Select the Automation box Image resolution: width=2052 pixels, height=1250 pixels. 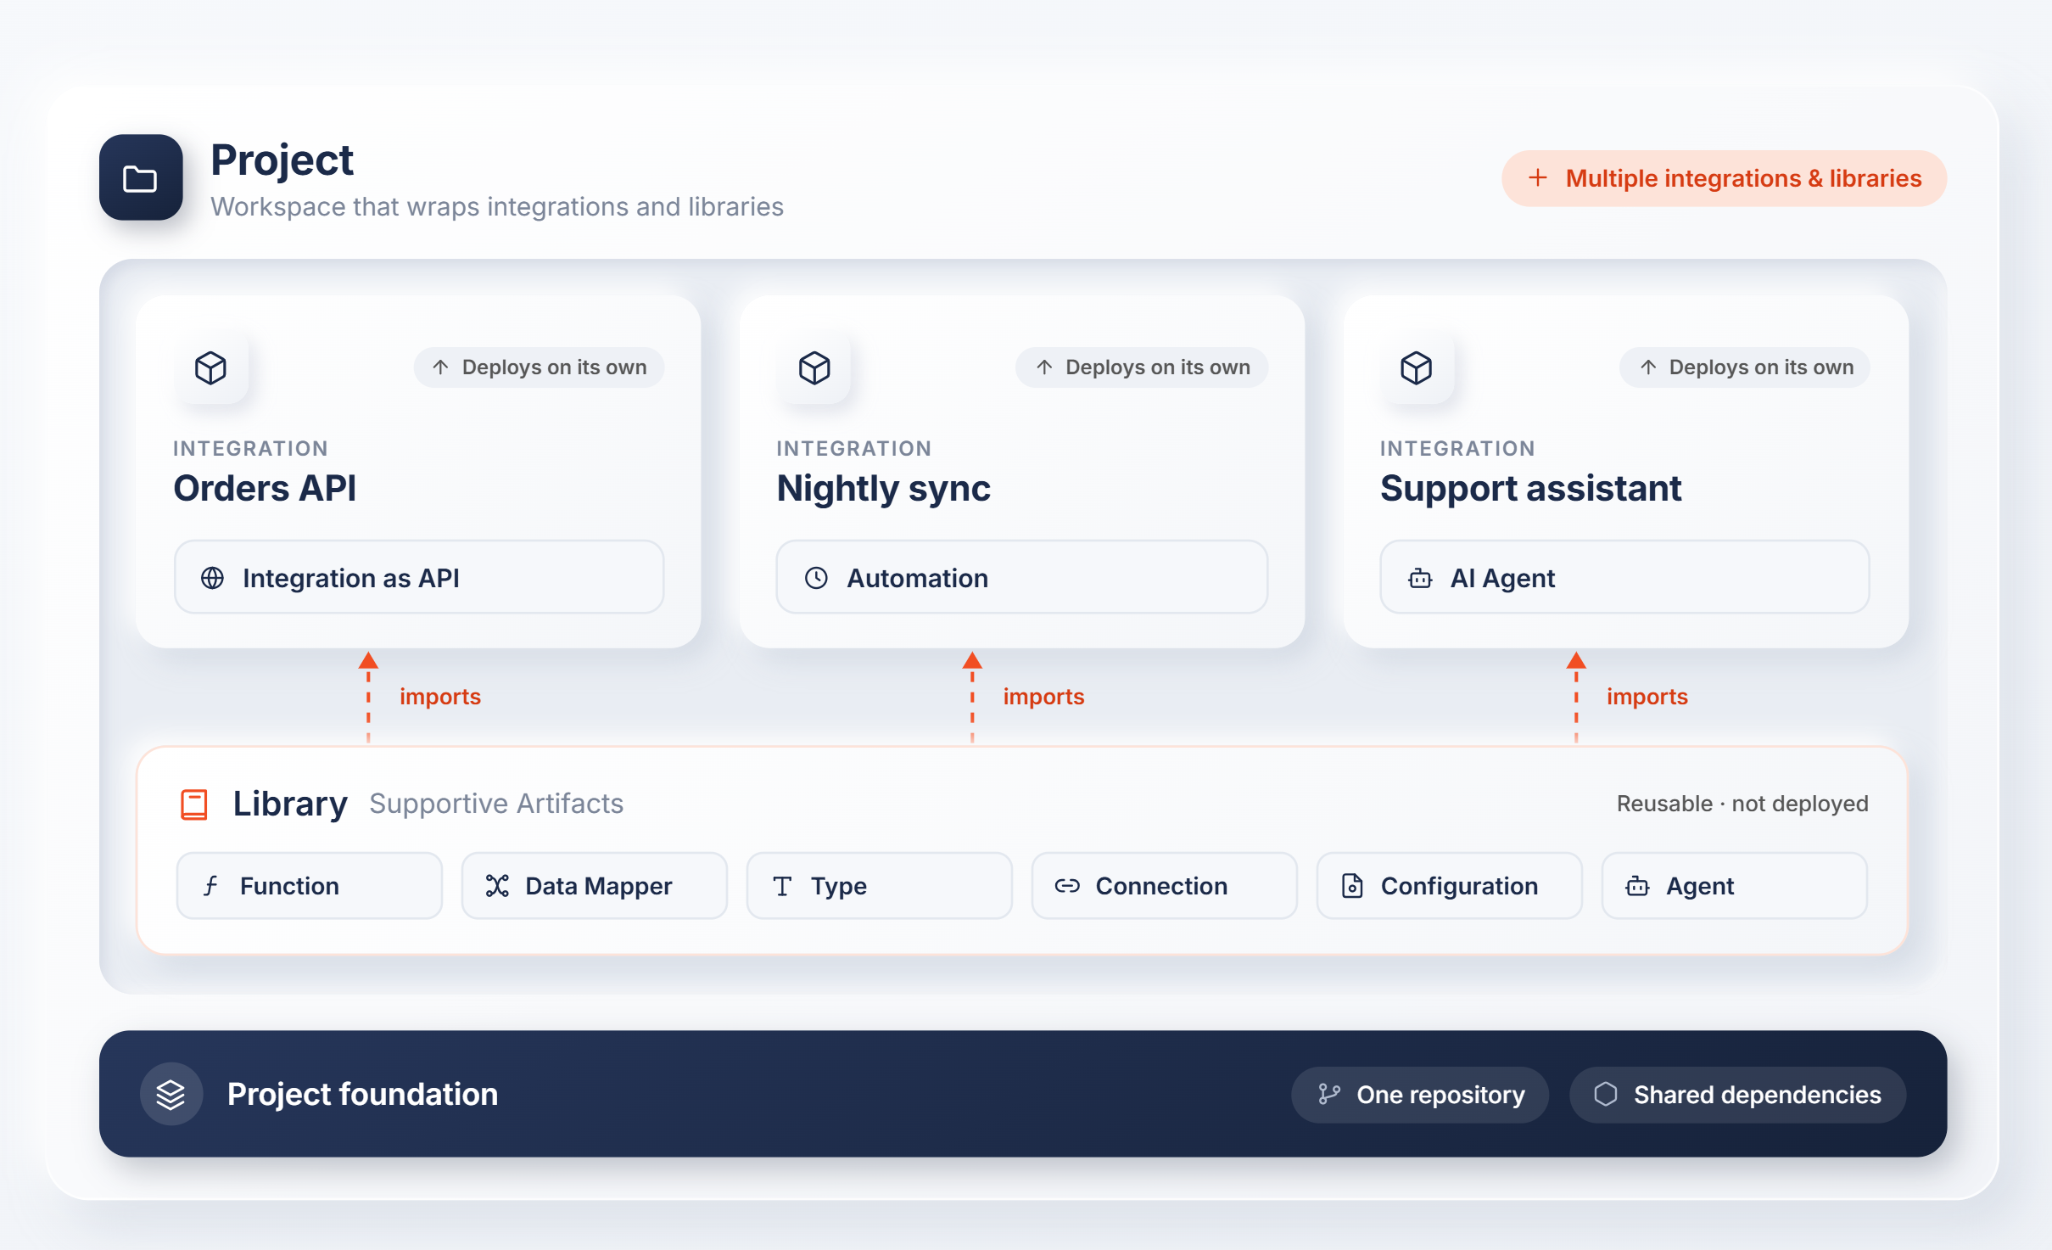(1022, 577)
